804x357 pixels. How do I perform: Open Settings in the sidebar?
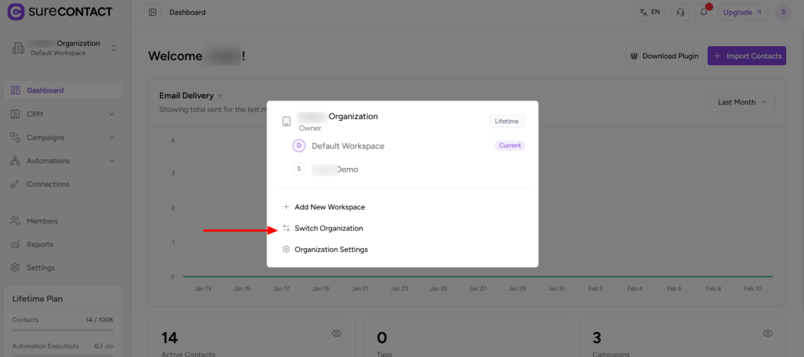click(63, 268)
